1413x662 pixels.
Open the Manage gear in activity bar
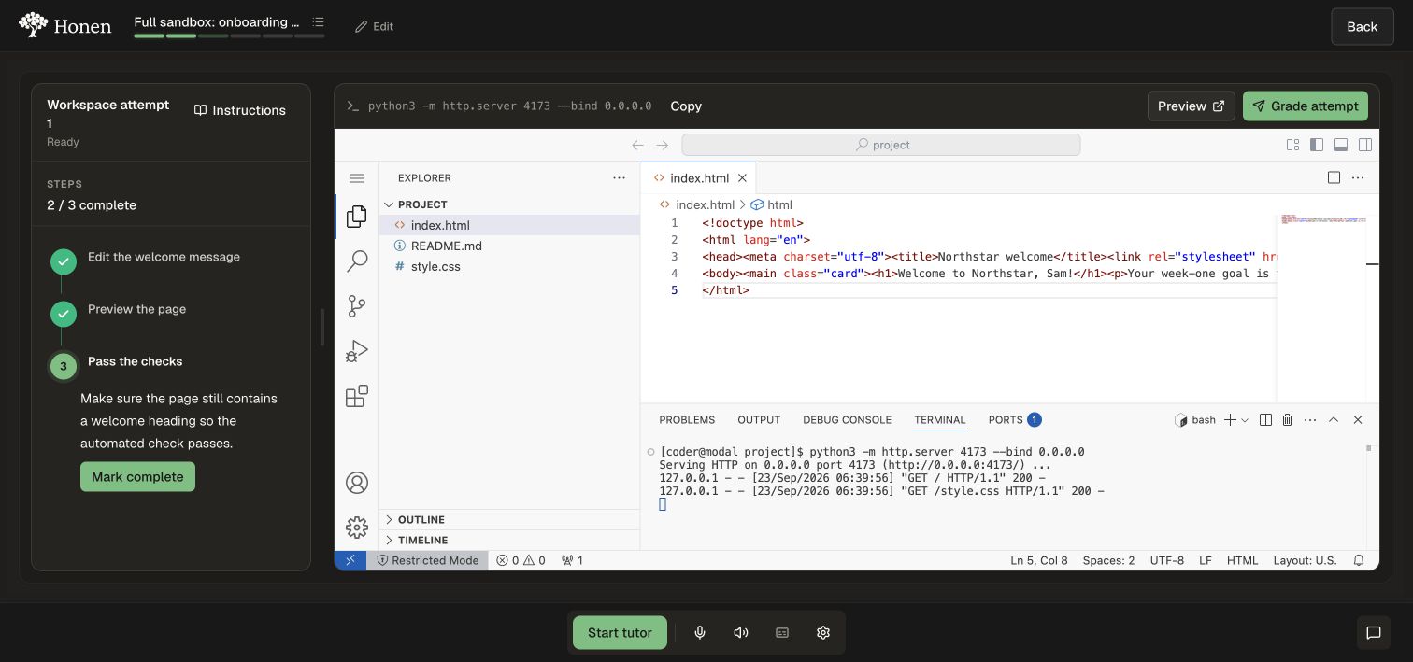pos(356,528)
